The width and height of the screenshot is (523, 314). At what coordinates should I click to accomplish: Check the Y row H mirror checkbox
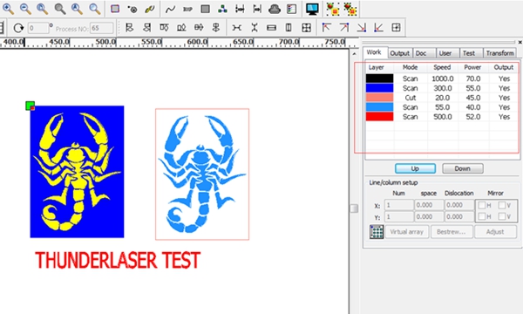point(481,216)
